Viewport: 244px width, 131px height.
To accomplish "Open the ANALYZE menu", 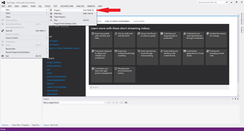I will [80, 6].
